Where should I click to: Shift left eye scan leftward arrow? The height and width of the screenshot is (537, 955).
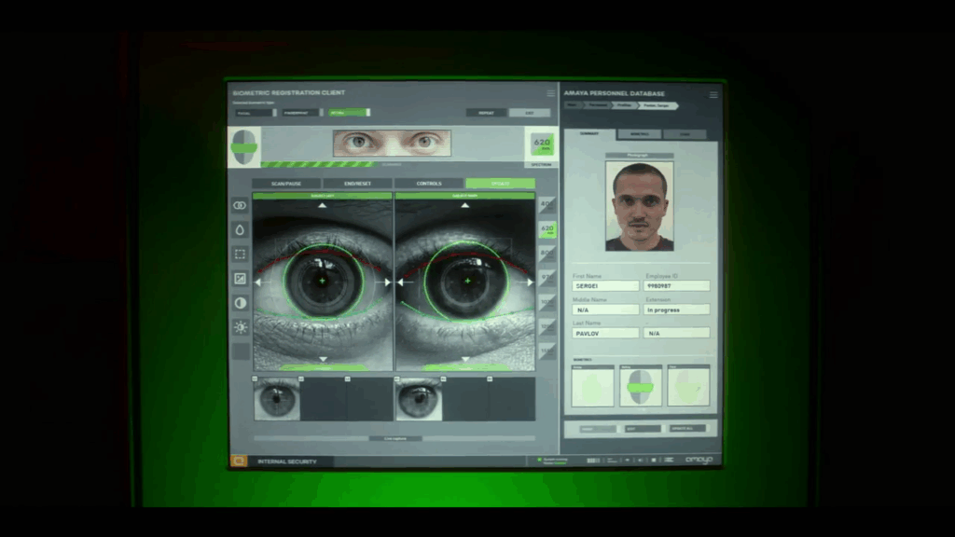(258, 282)
